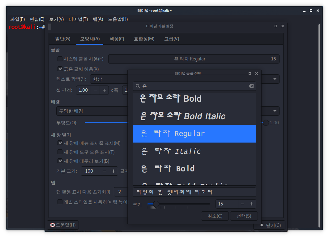
Task: Click the 기본 크기 value field 100
Action: pyautogui.click(x=90, y=171)
